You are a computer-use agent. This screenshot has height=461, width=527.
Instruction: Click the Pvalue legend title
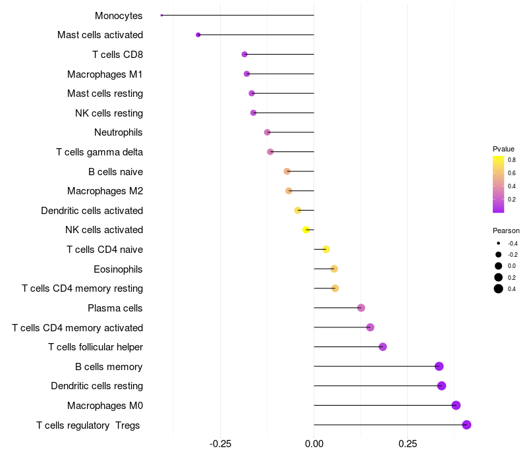coord(503,149)
